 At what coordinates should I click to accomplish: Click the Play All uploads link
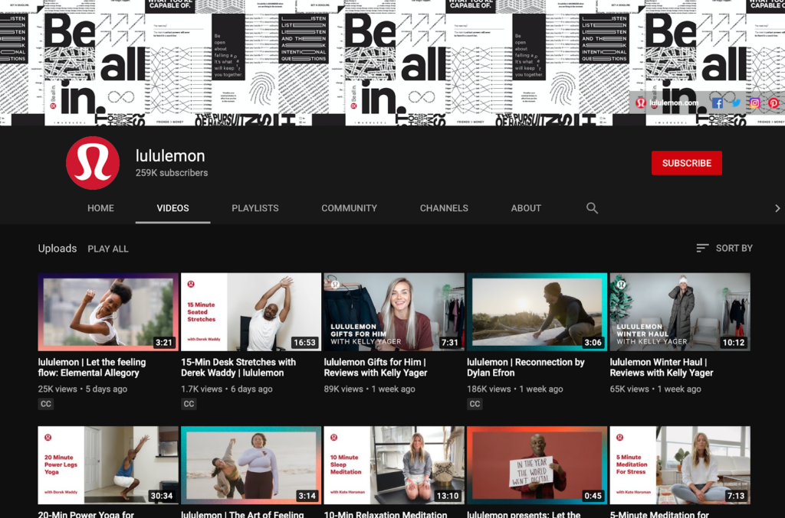click(107, 249)
